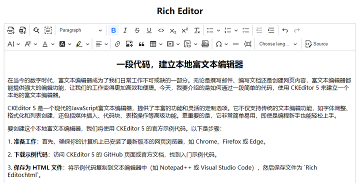Open the font size dropdown
This screenshot has height=183, width=360.
tap(13, 44)
